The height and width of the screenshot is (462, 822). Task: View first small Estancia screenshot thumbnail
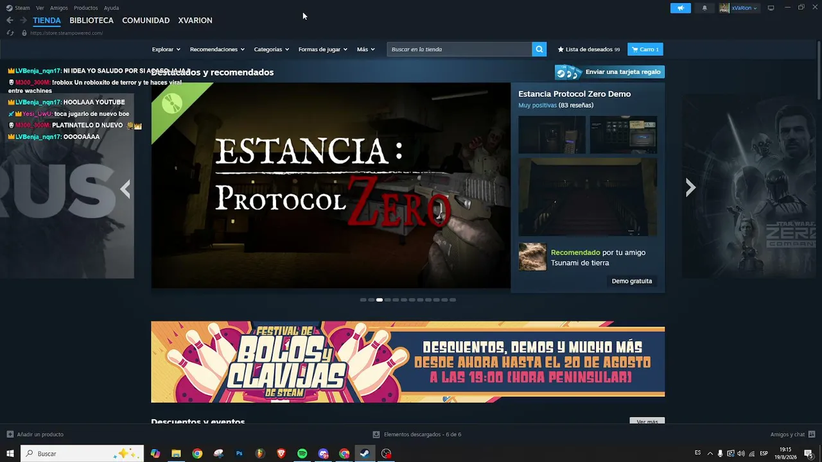coord(552,135)
